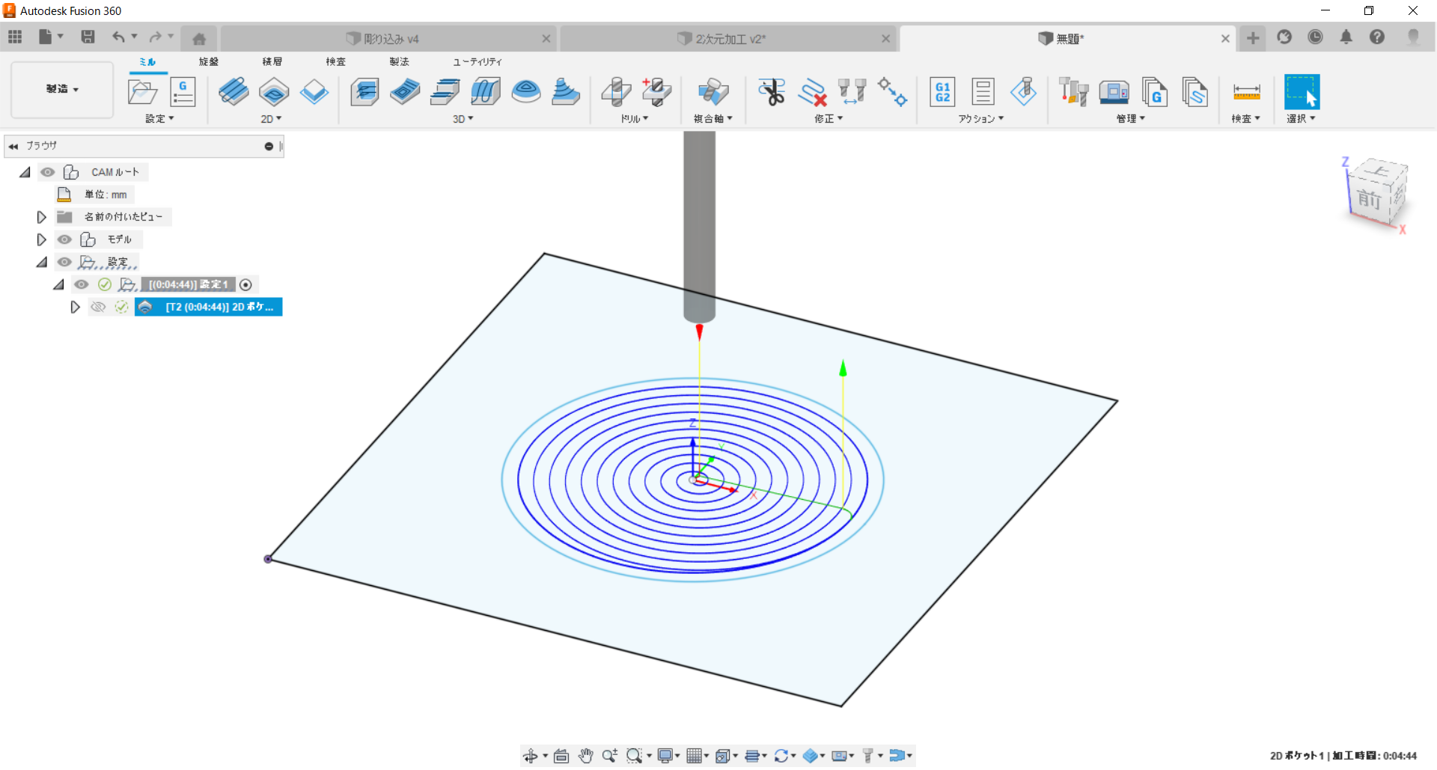Open the 製造 workspace dropdown

tap(62, 89)
